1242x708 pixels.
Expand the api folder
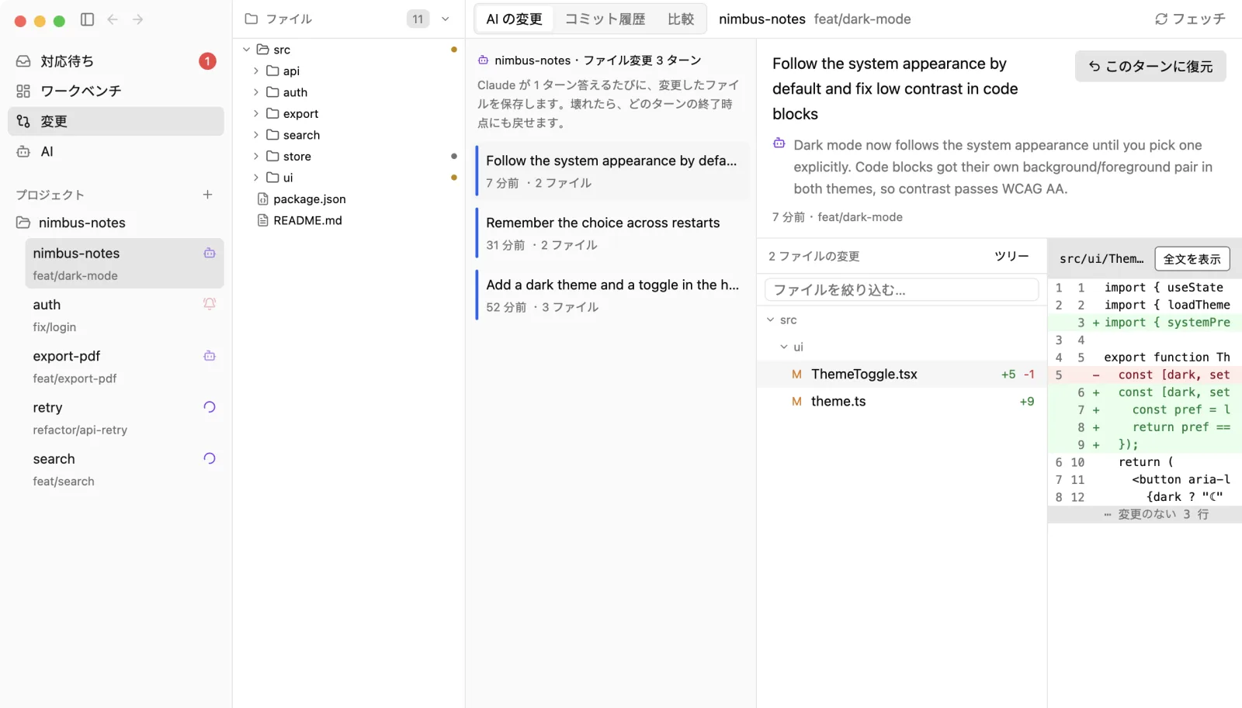256,71
